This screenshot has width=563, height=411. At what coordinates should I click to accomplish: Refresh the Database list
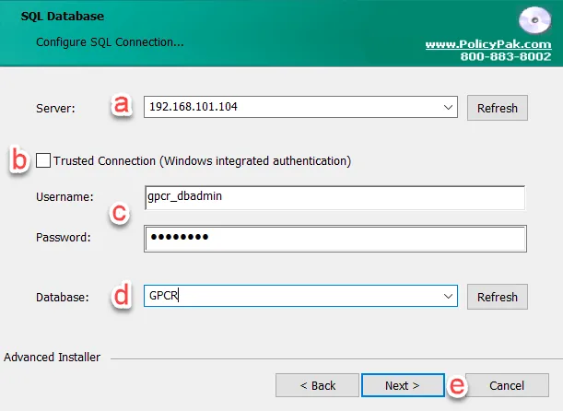(x=498, y=297)
